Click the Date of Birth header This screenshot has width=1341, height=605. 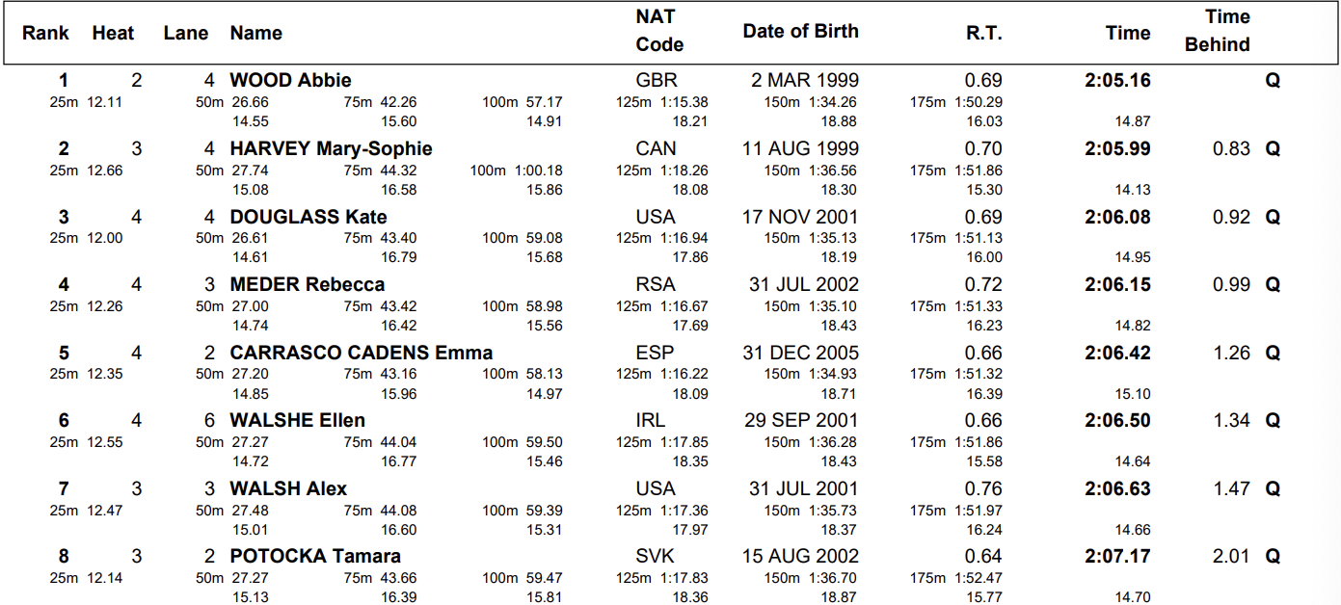pos(800,31)
